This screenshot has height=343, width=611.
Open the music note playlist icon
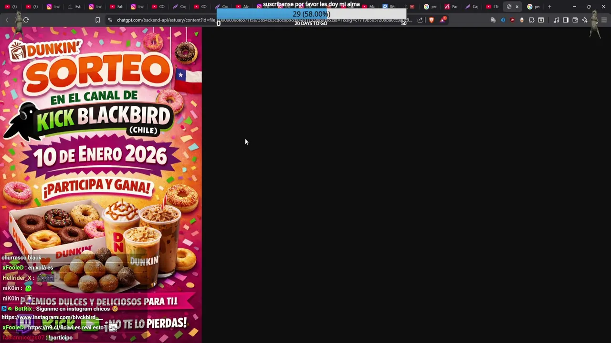tap(556, 20)
